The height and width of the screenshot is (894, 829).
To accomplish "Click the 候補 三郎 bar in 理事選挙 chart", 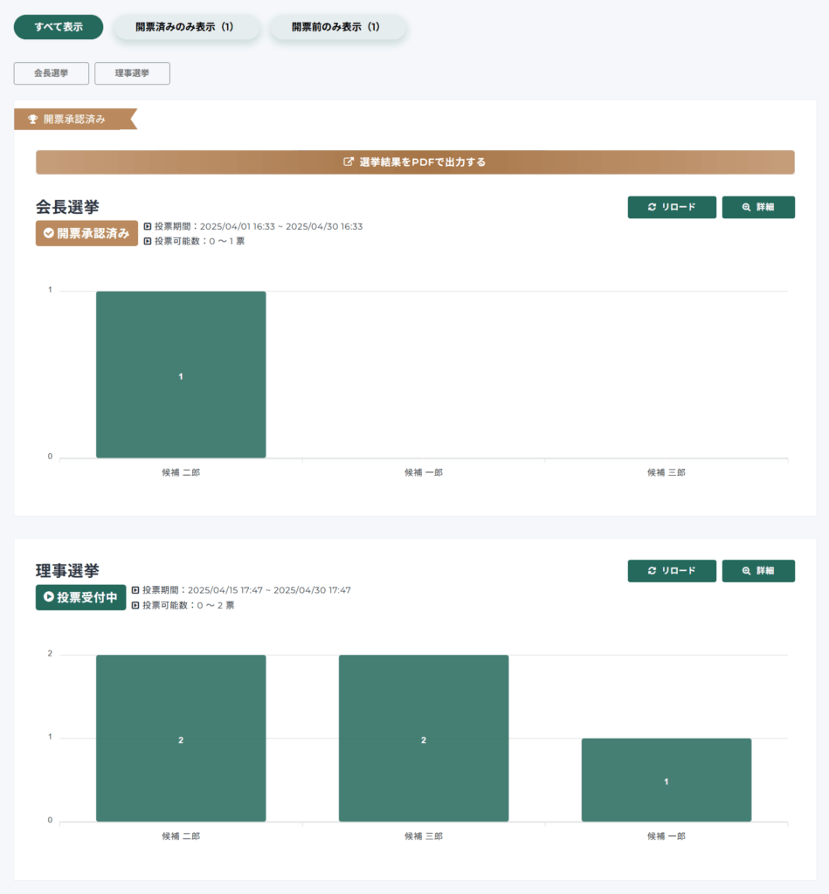I will click(x=424, y=739).
